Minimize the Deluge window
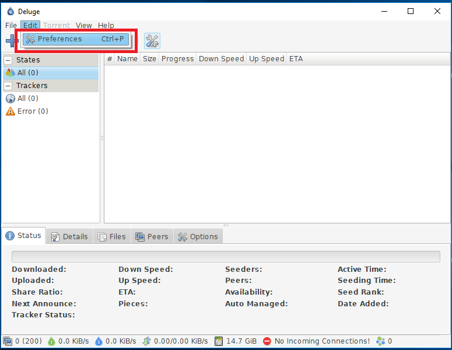Screen dimensions: 452x350 [x=384, y=11]
